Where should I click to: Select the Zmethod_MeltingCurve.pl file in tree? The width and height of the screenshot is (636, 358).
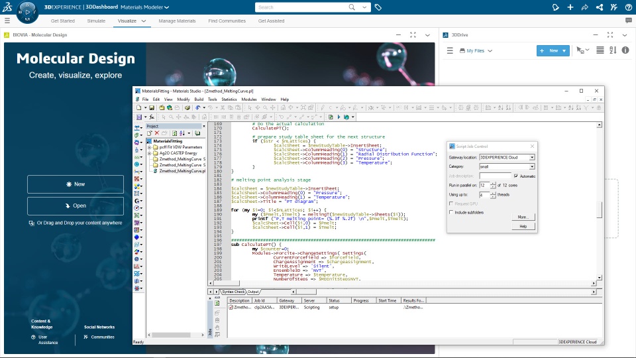coord(182,171)
